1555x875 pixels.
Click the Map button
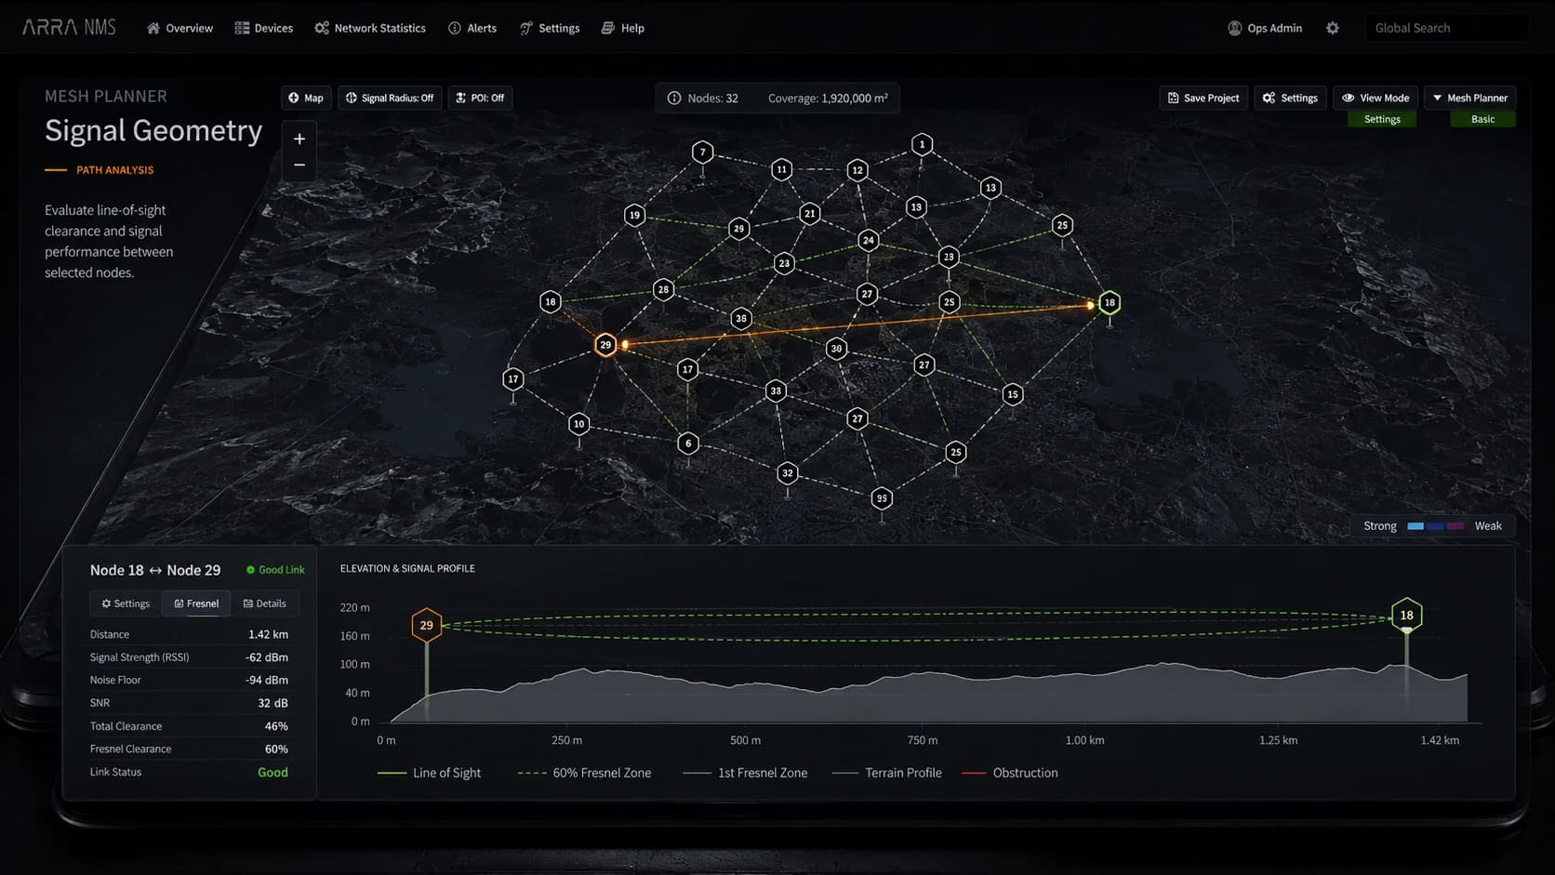click(306, 98)
